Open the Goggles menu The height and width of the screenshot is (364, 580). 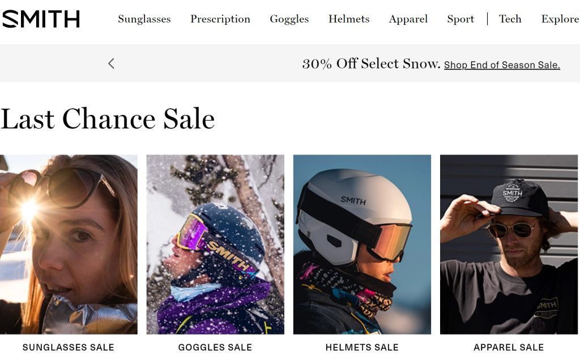point(289,19)
